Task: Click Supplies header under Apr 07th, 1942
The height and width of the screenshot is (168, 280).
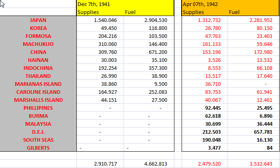Action: click(x=205, y=12)
